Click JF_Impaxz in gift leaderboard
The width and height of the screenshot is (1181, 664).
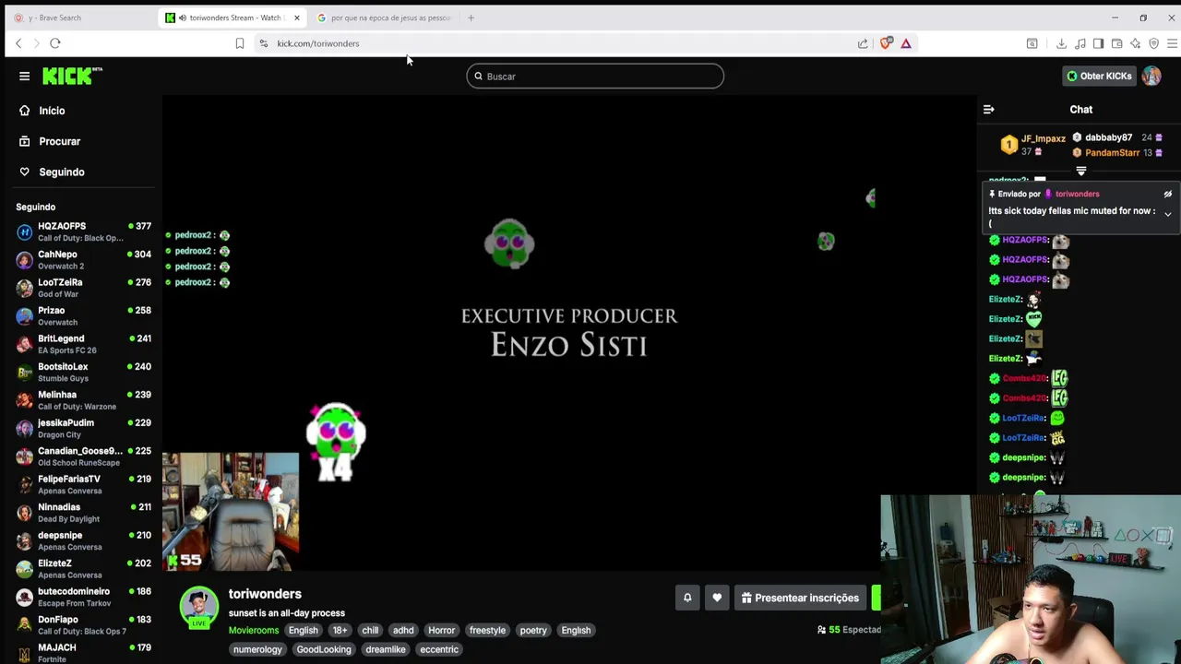(x=1043, y=138)
